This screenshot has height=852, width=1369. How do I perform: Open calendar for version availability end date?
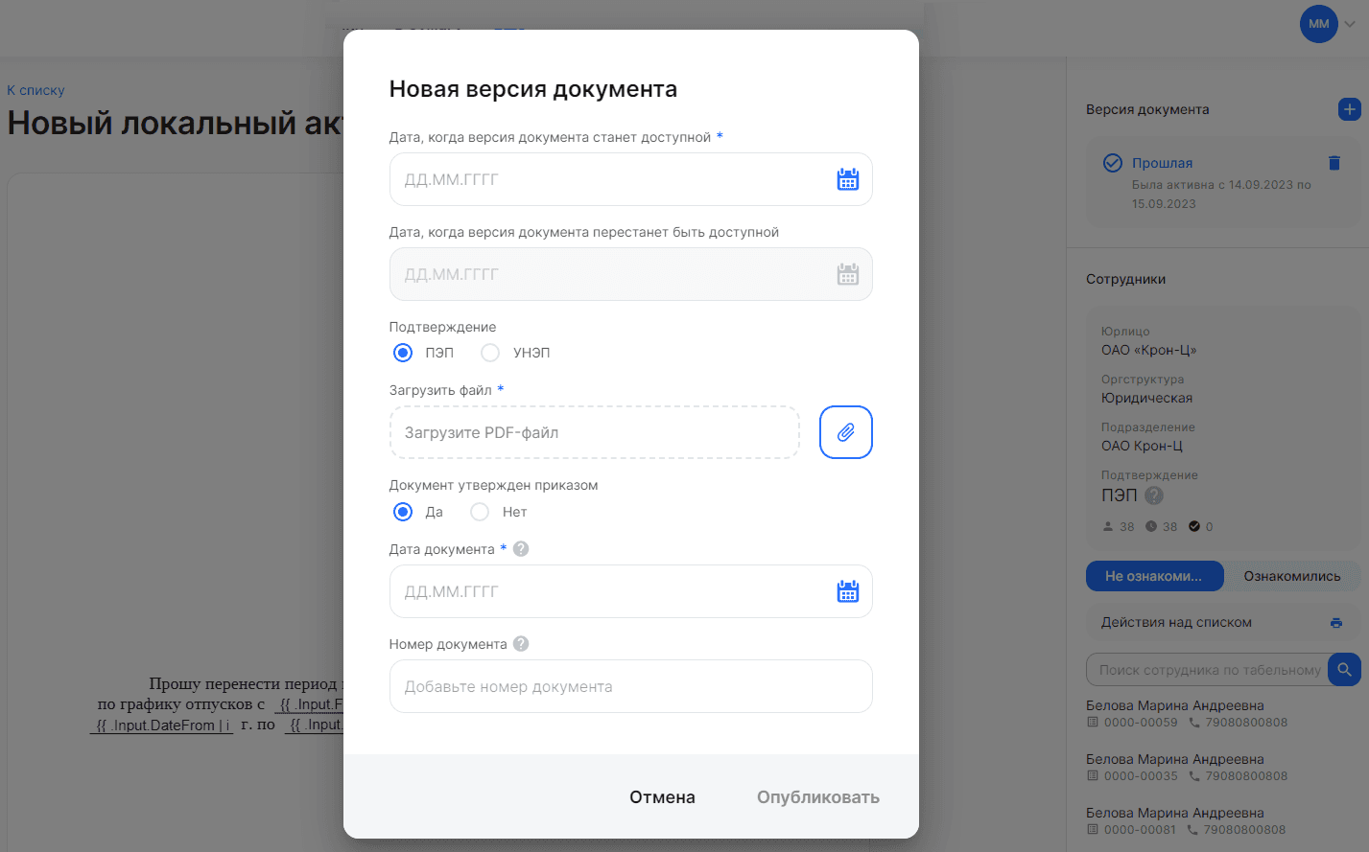point(847,274)
